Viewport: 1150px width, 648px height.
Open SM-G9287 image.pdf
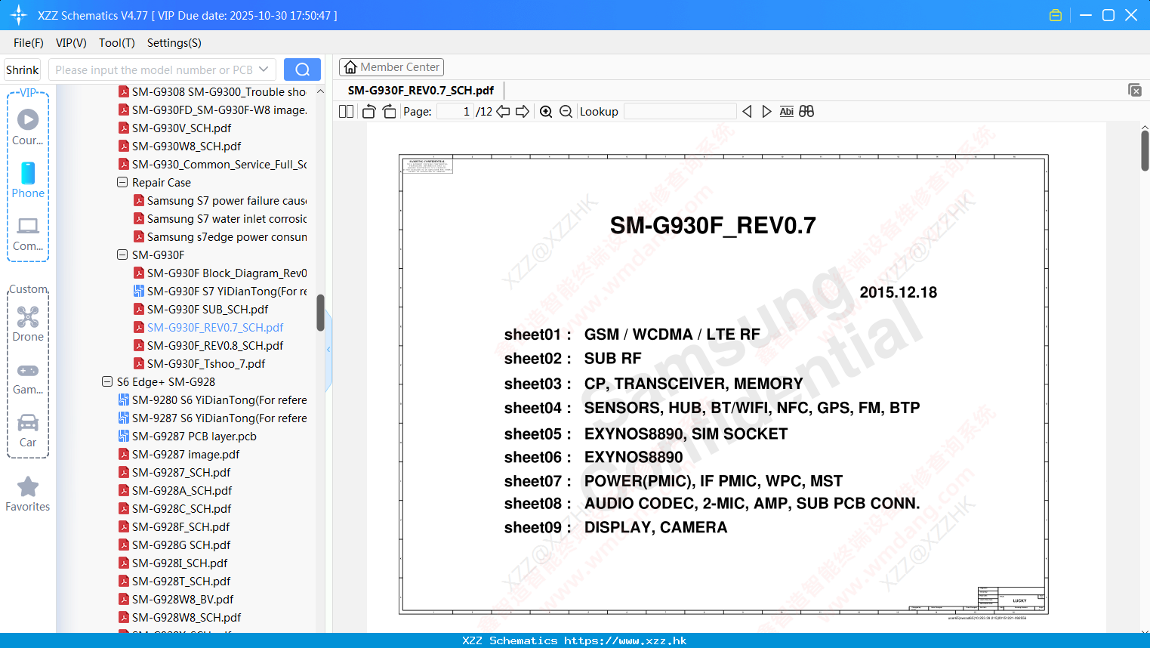tap(180, 454)
